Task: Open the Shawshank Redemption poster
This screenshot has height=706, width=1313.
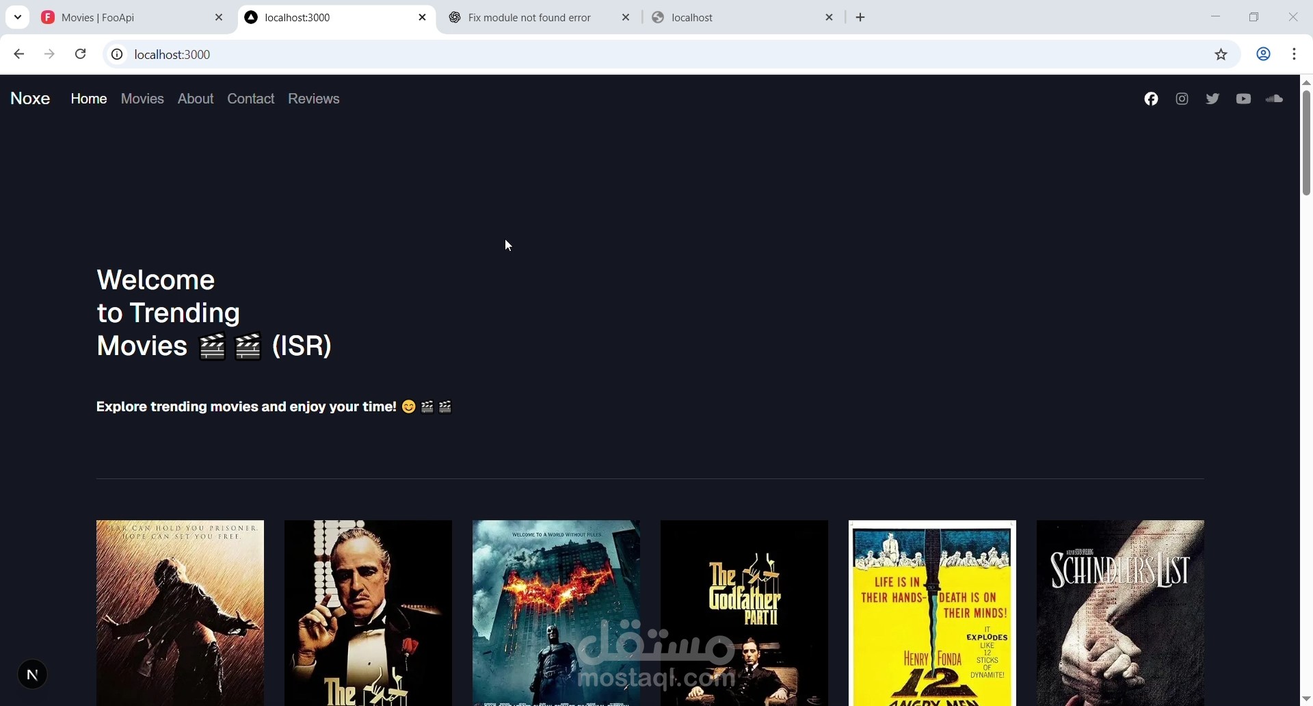Action: [180, 613]
